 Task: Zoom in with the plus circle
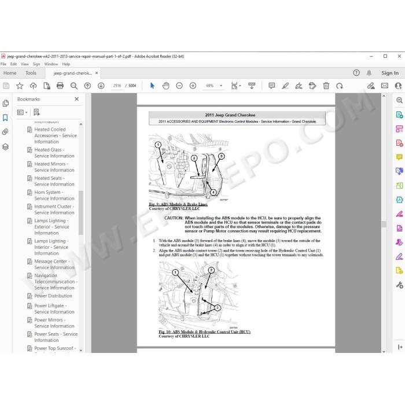click(x=193, y=86)
